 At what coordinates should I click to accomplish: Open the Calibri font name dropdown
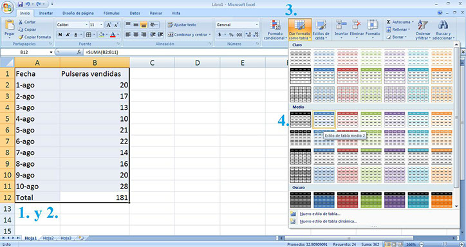[x=86, y=24]
